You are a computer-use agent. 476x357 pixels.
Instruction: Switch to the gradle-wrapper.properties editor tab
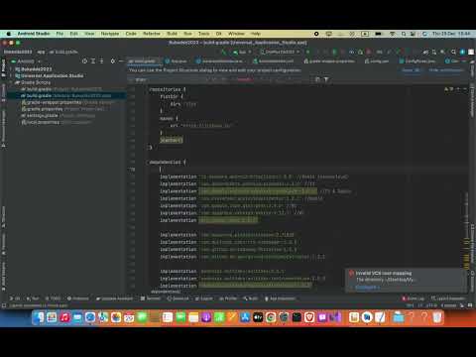[x=329, y=61]
